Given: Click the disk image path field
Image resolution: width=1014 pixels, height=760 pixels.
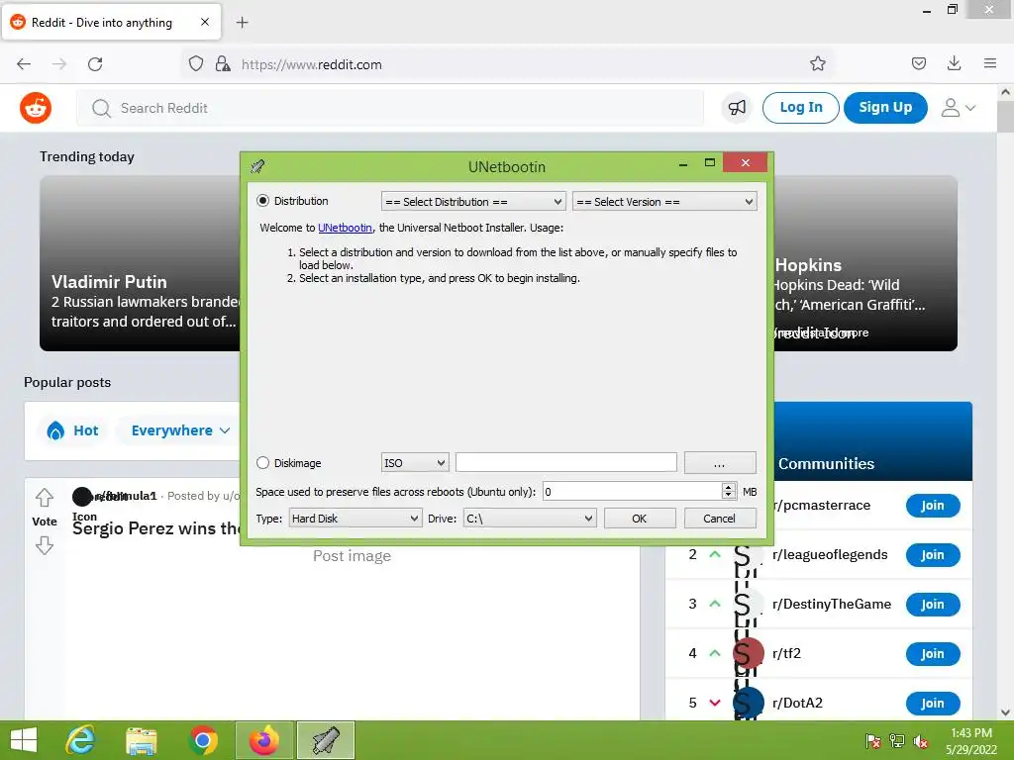Looking at the screenshot, I should (565, 463).
